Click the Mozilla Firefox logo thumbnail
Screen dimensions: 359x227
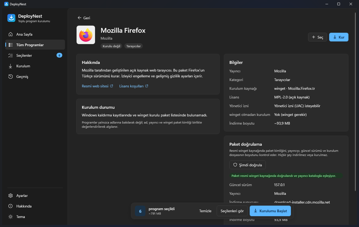click(86, 35)
